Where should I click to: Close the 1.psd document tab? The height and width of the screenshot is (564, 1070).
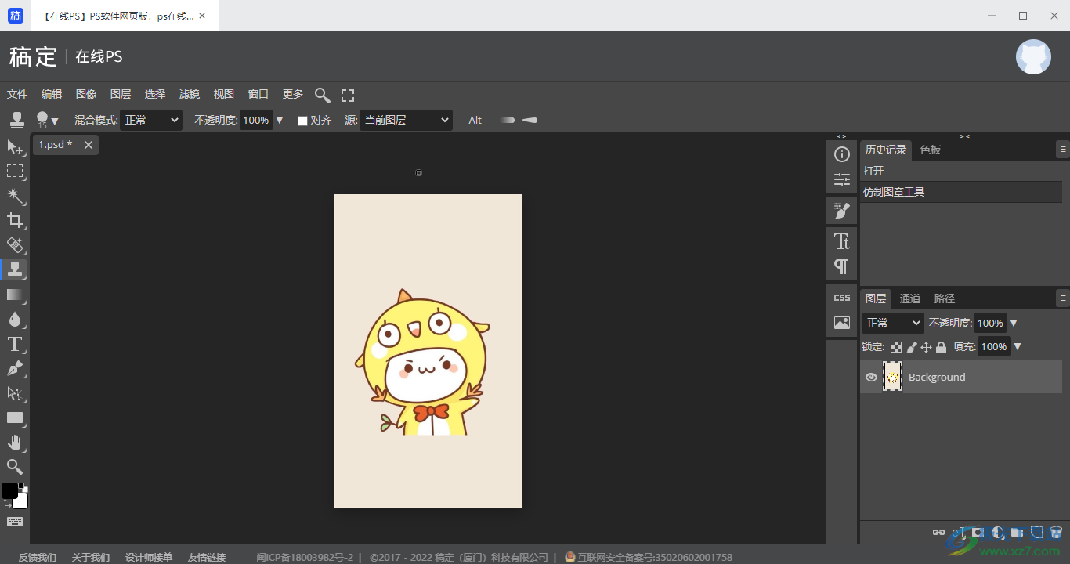click(x=89, y=145)
